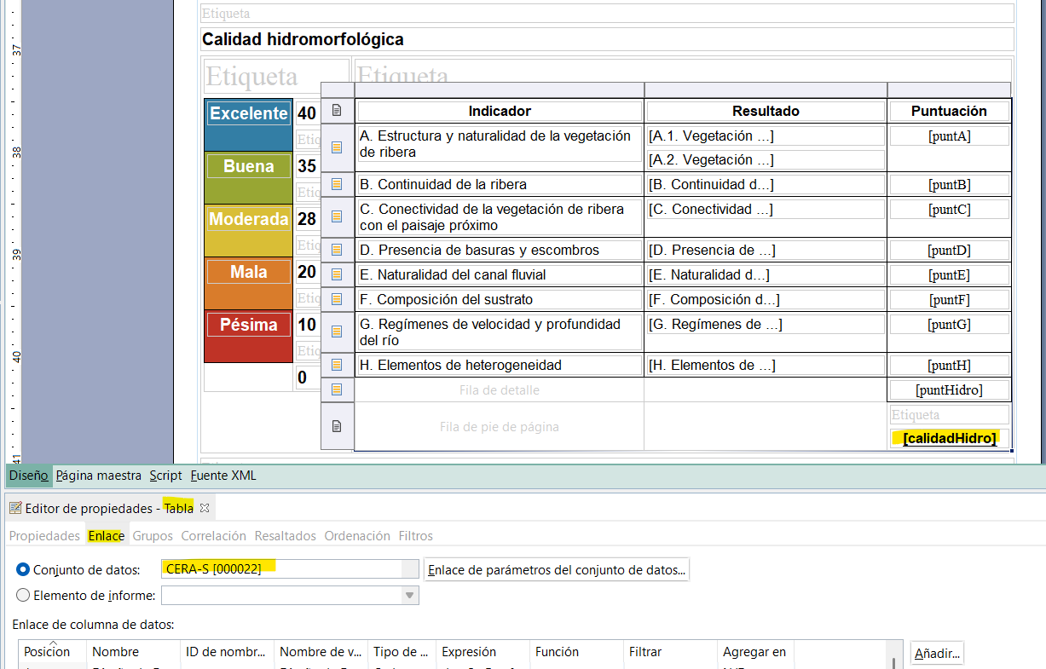Open the dataset combo showing CERA-S [000022]
The height and width of the screenshot is (669, 1046).
(x=410, y=569)
